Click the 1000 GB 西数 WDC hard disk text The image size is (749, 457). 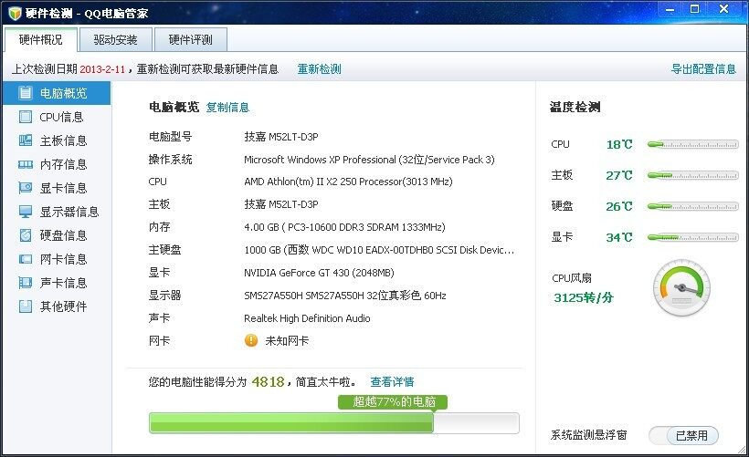379,250
